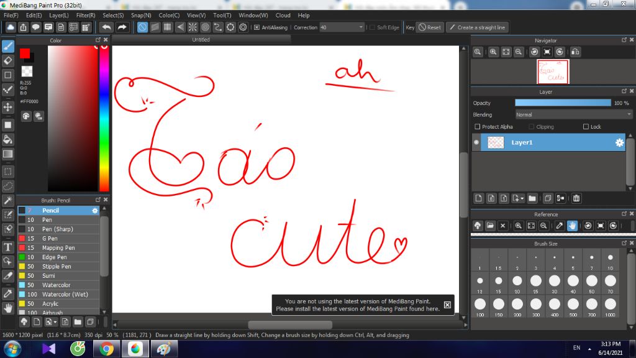Click the Redo arrow in toolbar
This screenshot has height=358, width=636.
coord(122,27)
